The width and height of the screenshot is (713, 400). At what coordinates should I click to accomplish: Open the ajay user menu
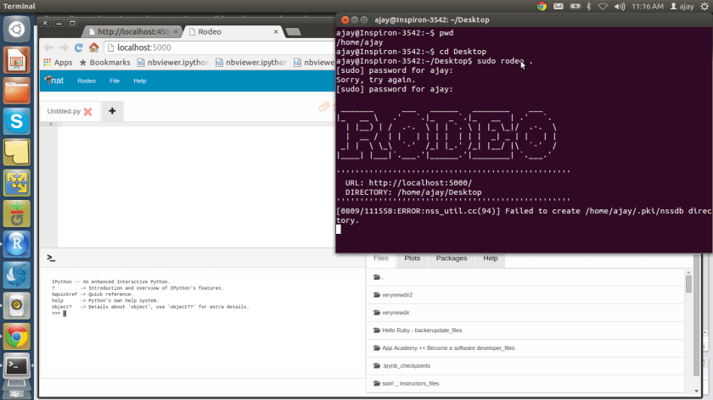coord(682,7)
